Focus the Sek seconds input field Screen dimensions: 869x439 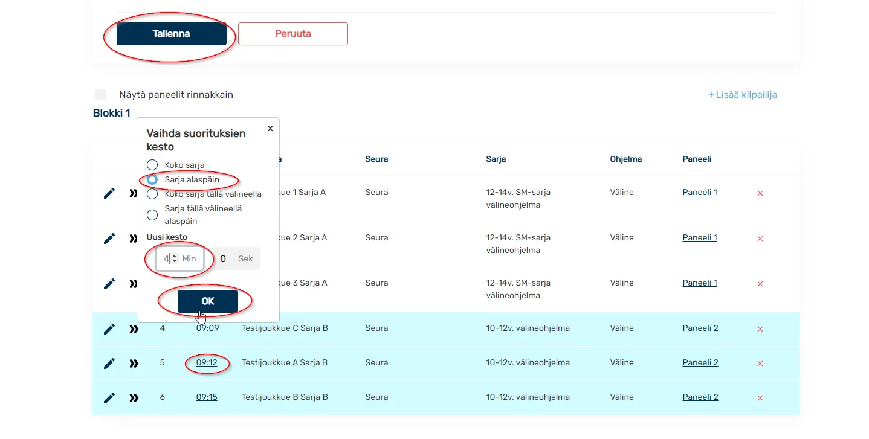coord(237,258)
